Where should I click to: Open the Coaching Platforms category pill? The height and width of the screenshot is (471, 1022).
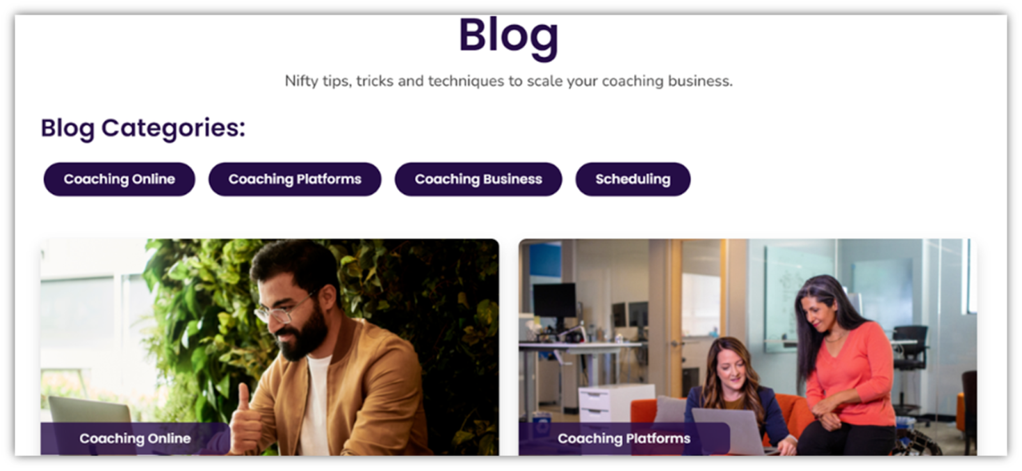[295, 179]
